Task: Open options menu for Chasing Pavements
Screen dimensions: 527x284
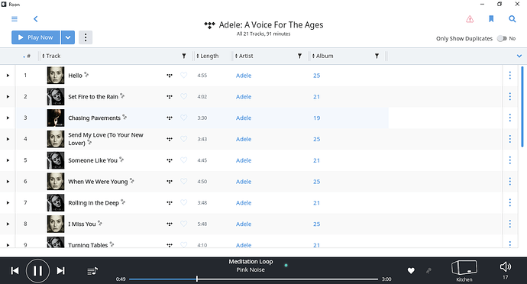Action: pos(510,118)
